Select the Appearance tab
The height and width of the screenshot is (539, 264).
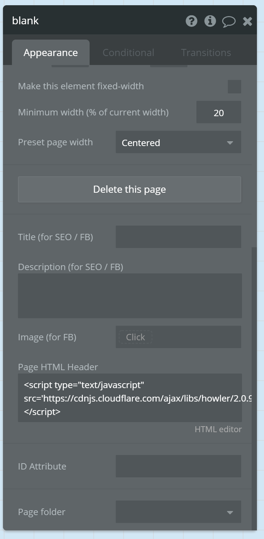[x=50, y=52]
